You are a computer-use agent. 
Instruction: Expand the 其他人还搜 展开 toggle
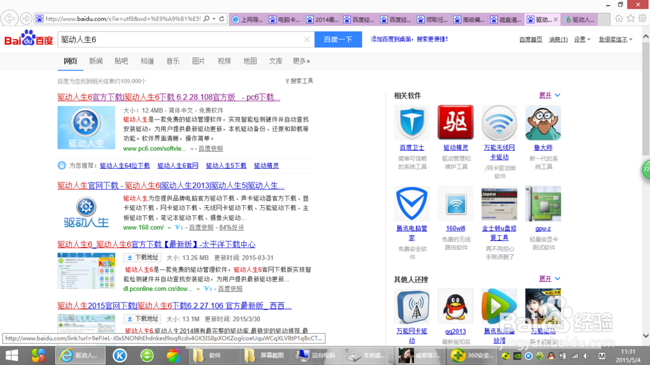(x=550, y=279)
